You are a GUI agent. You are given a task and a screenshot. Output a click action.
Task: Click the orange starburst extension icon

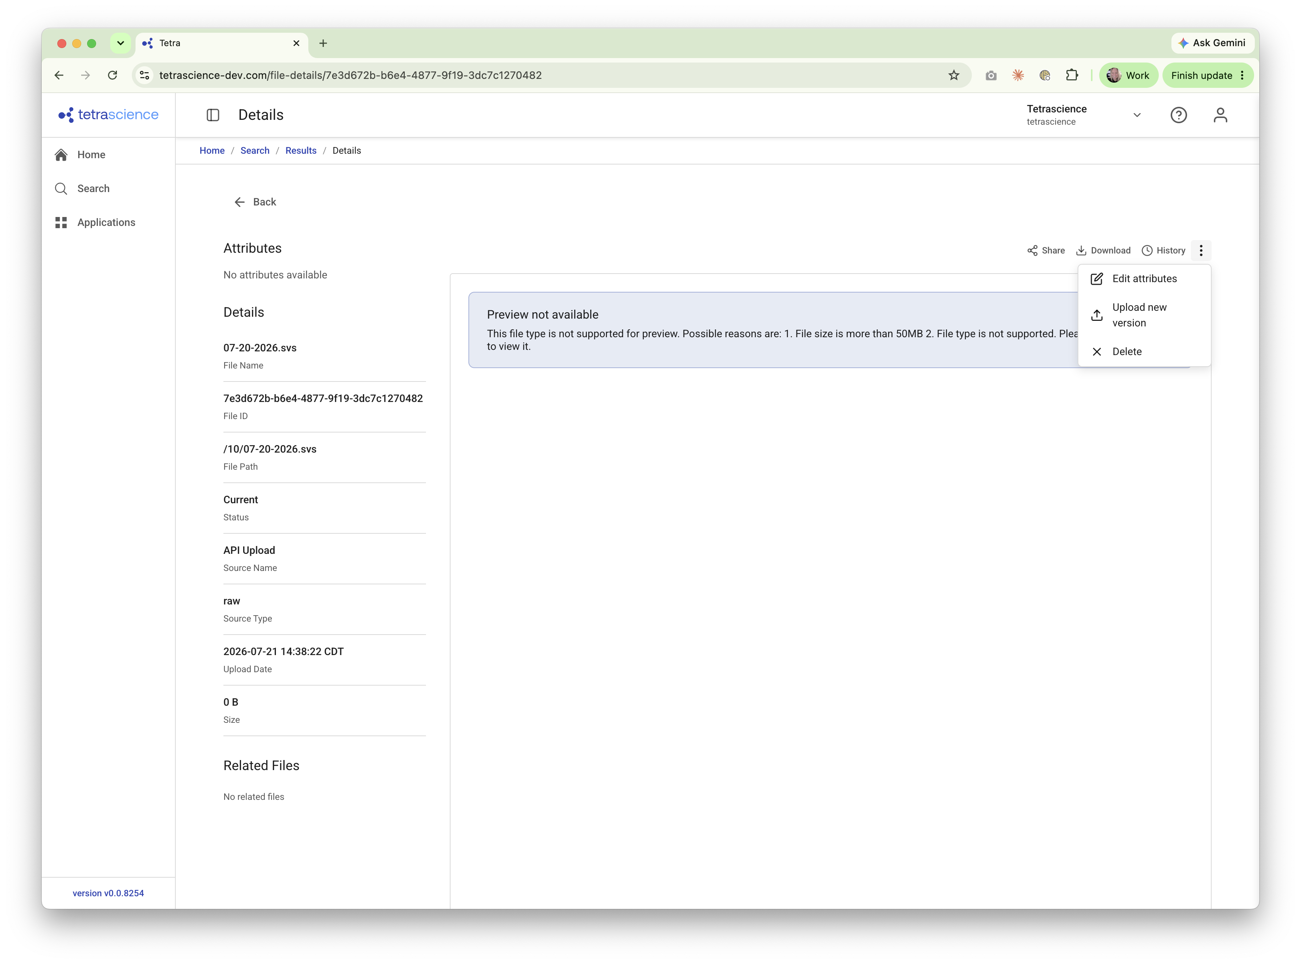(1018, 75)
